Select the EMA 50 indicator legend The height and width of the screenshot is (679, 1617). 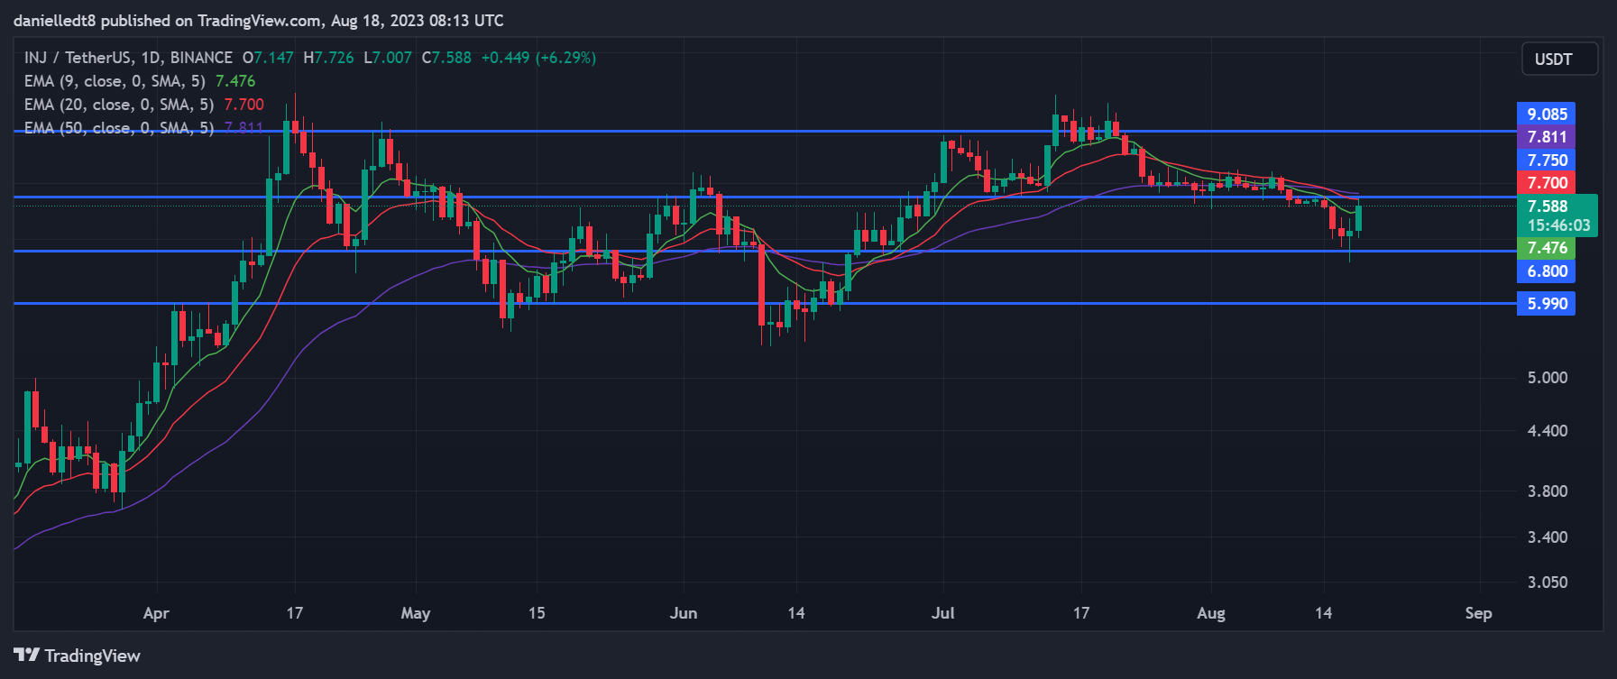tap(144, 128)
